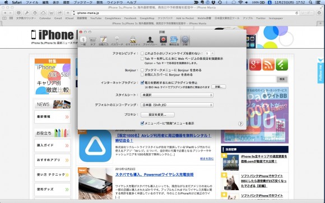This screenshot has width=325, height=203.
Task: Click the orange RSS feed icon on the webpage
Action: pos(268,64)
